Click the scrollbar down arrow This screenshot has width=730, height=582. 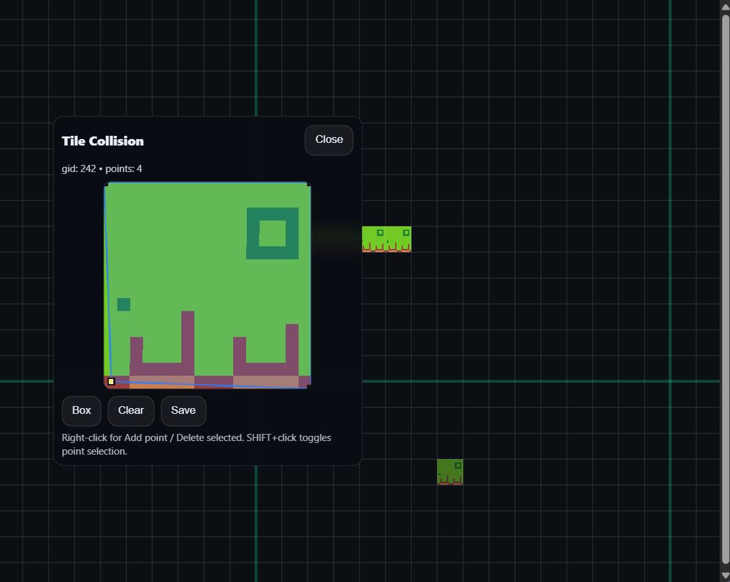click(x=724, y=575)
